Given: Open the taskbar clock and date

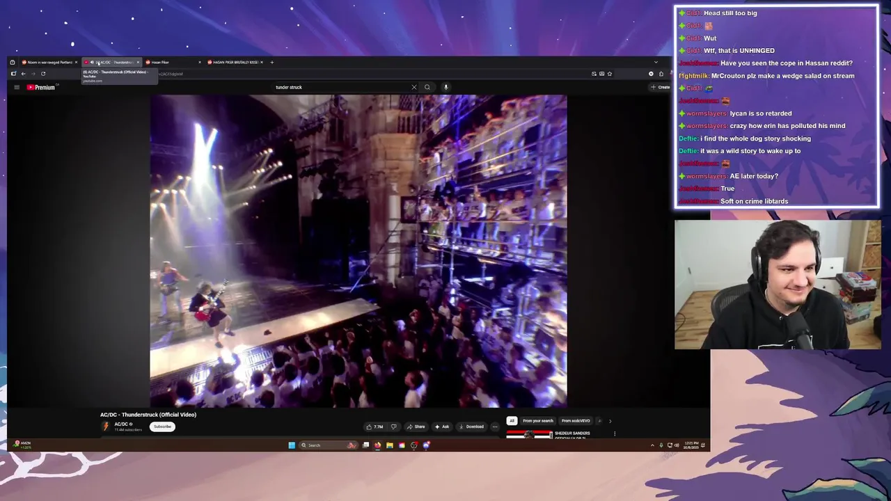Looking at the screenshot, I should click(x=692, y=445).
